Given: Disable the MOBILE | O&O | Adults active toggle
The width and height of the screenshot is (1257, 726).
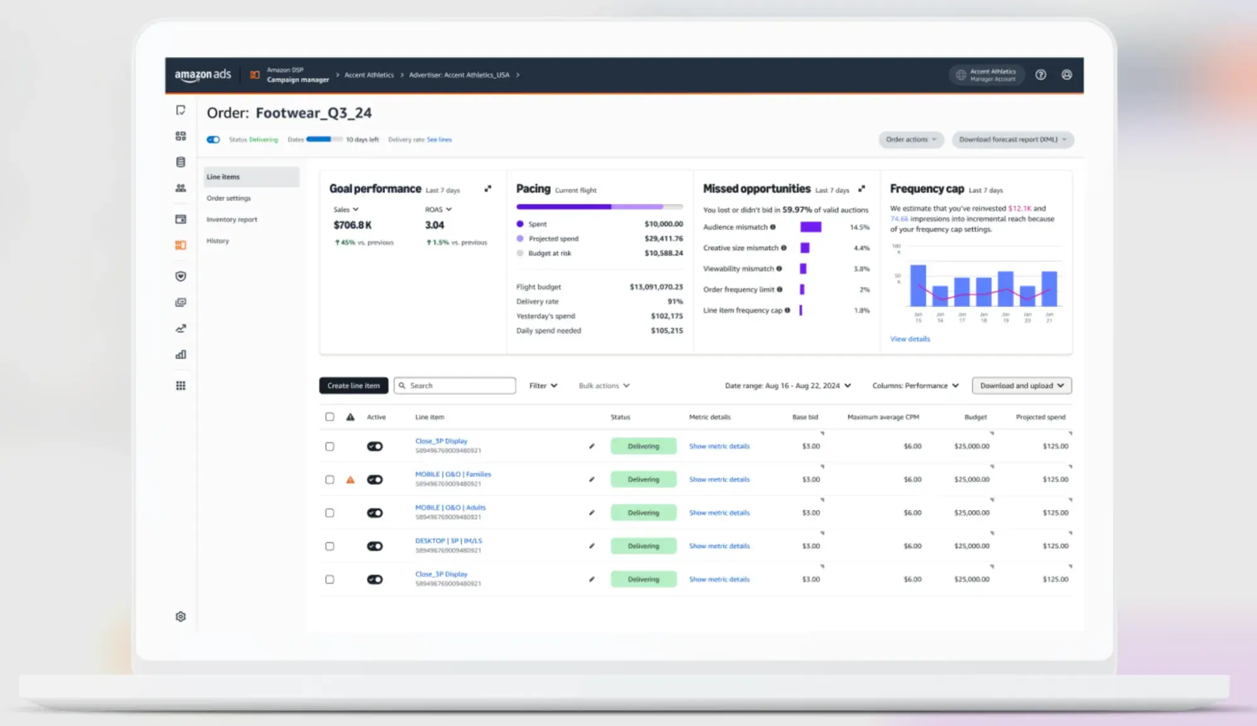Looking at the screenshot, I should coord(375,513).
